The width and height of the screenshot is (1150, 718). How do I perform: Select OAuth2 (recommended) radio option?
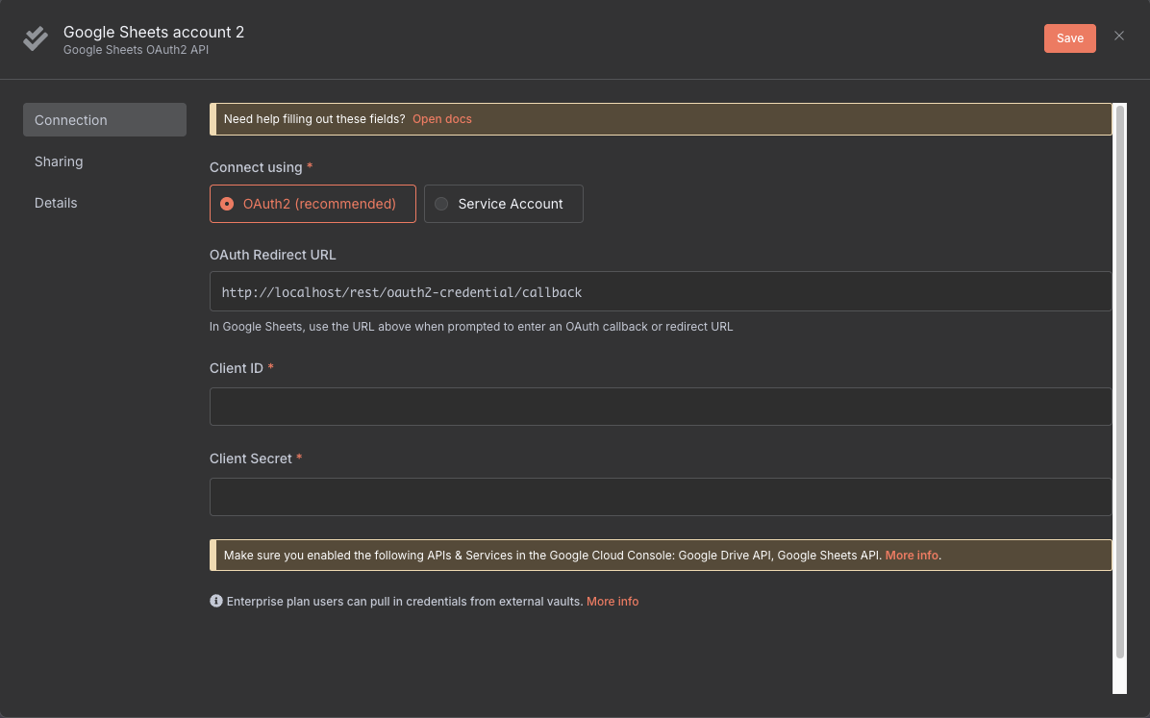[312, 204]
